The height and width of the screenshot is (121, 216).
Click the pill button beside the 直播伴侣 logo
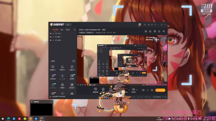pos(69,24)
